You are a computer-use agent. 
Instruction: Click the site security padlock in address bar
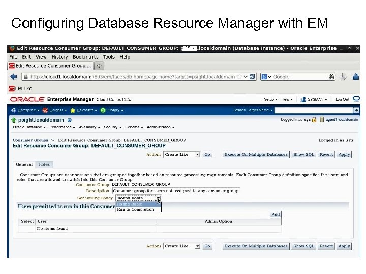26,77
